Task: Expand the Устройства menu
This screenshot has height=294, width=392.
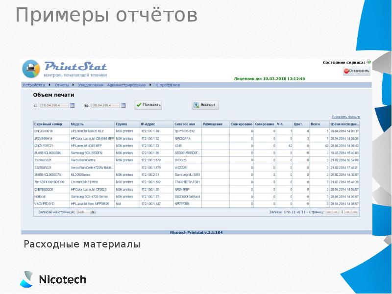Action: click(x=33, y=85)
